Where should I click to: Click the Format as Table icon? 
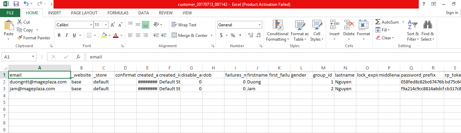click(300, 25)
